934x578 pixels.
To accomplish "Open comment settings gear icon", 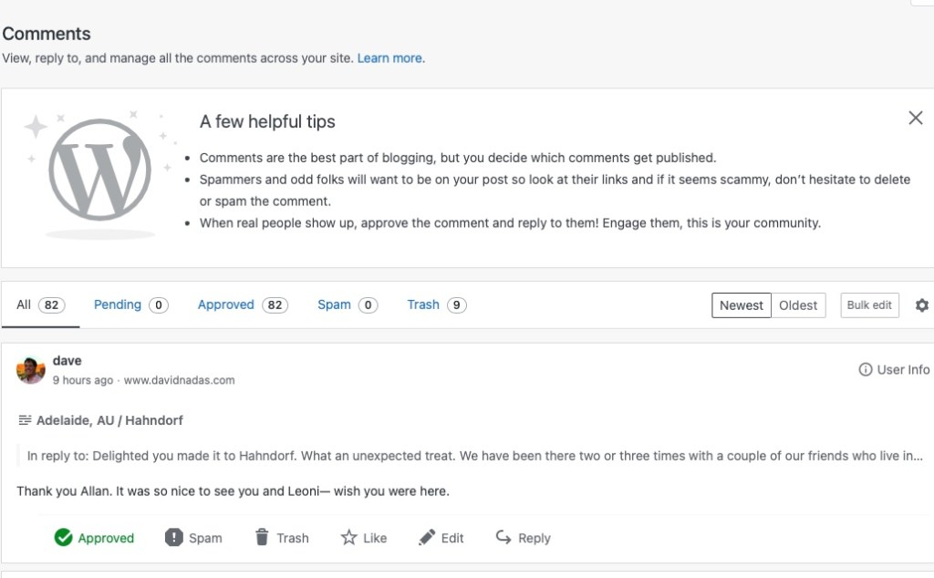I will coord(921,305).
